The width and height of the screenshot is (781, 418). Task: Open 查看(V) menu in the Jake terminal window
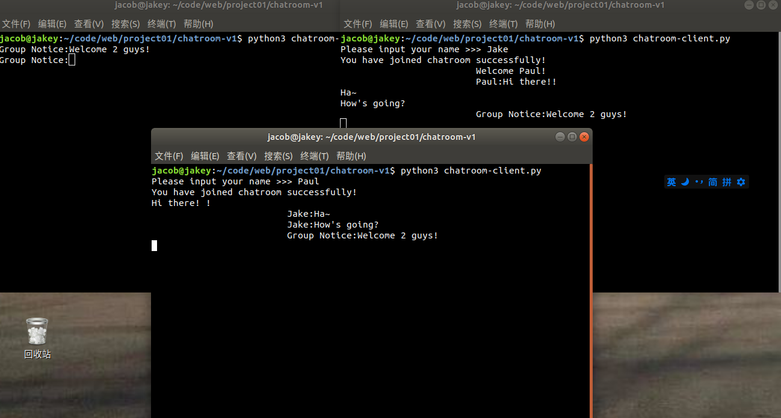click(431, 24)
